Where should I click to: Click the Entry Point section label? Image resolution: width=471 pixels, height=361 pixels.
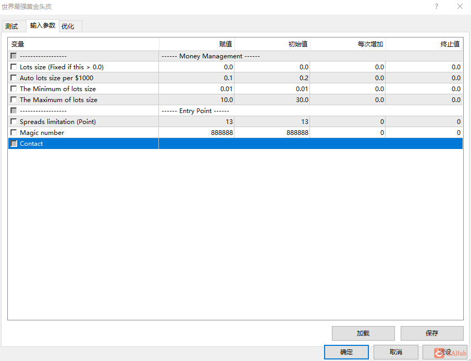point(195,111)
